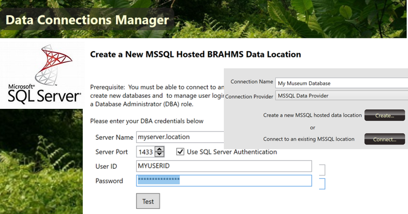408x214 pixels.
Task: Click Create... for new MSSQL data location
Action: (x=385, y=115)
